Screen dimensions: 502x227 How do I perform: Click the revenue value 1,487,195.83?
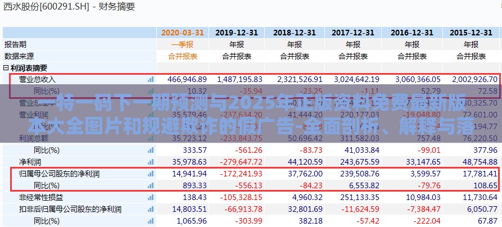240,79
